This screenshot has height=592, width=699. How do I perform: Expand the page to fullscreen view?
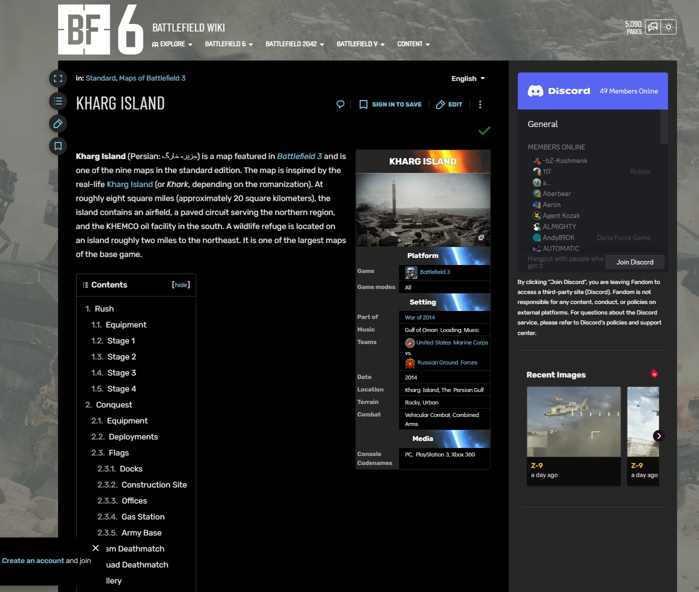(58, 78)
